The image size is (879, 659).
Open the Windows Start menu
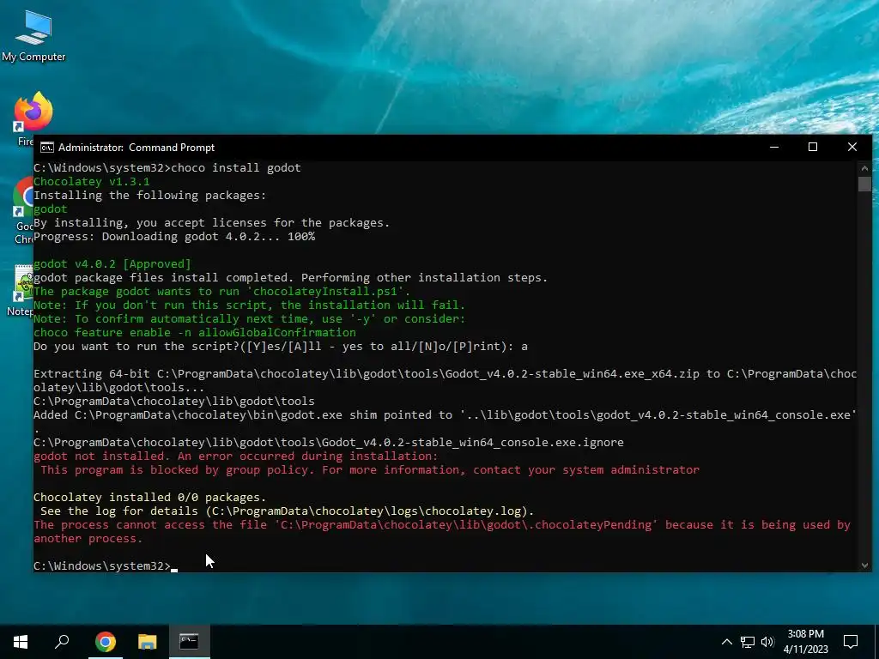point(21,642)
